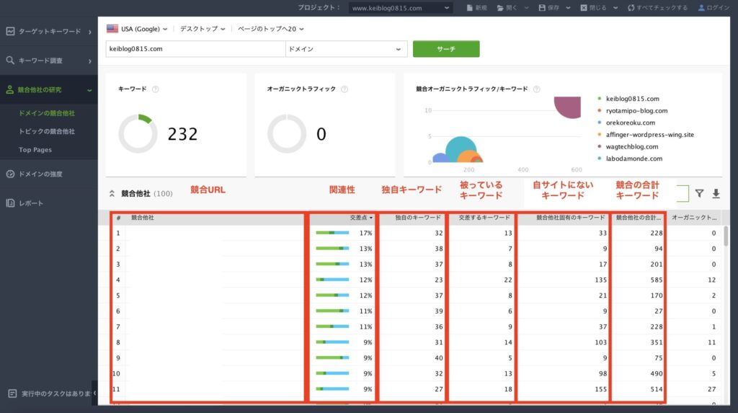738x413 pixels.
Task: Collapse the 競合他社の研究 sidebar section
Action: 49,90
